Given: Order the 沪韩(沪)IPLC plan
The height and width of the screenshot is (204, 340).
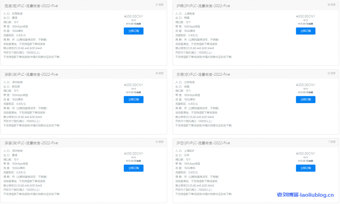Looking at the screenshot, I should [305, 31].
